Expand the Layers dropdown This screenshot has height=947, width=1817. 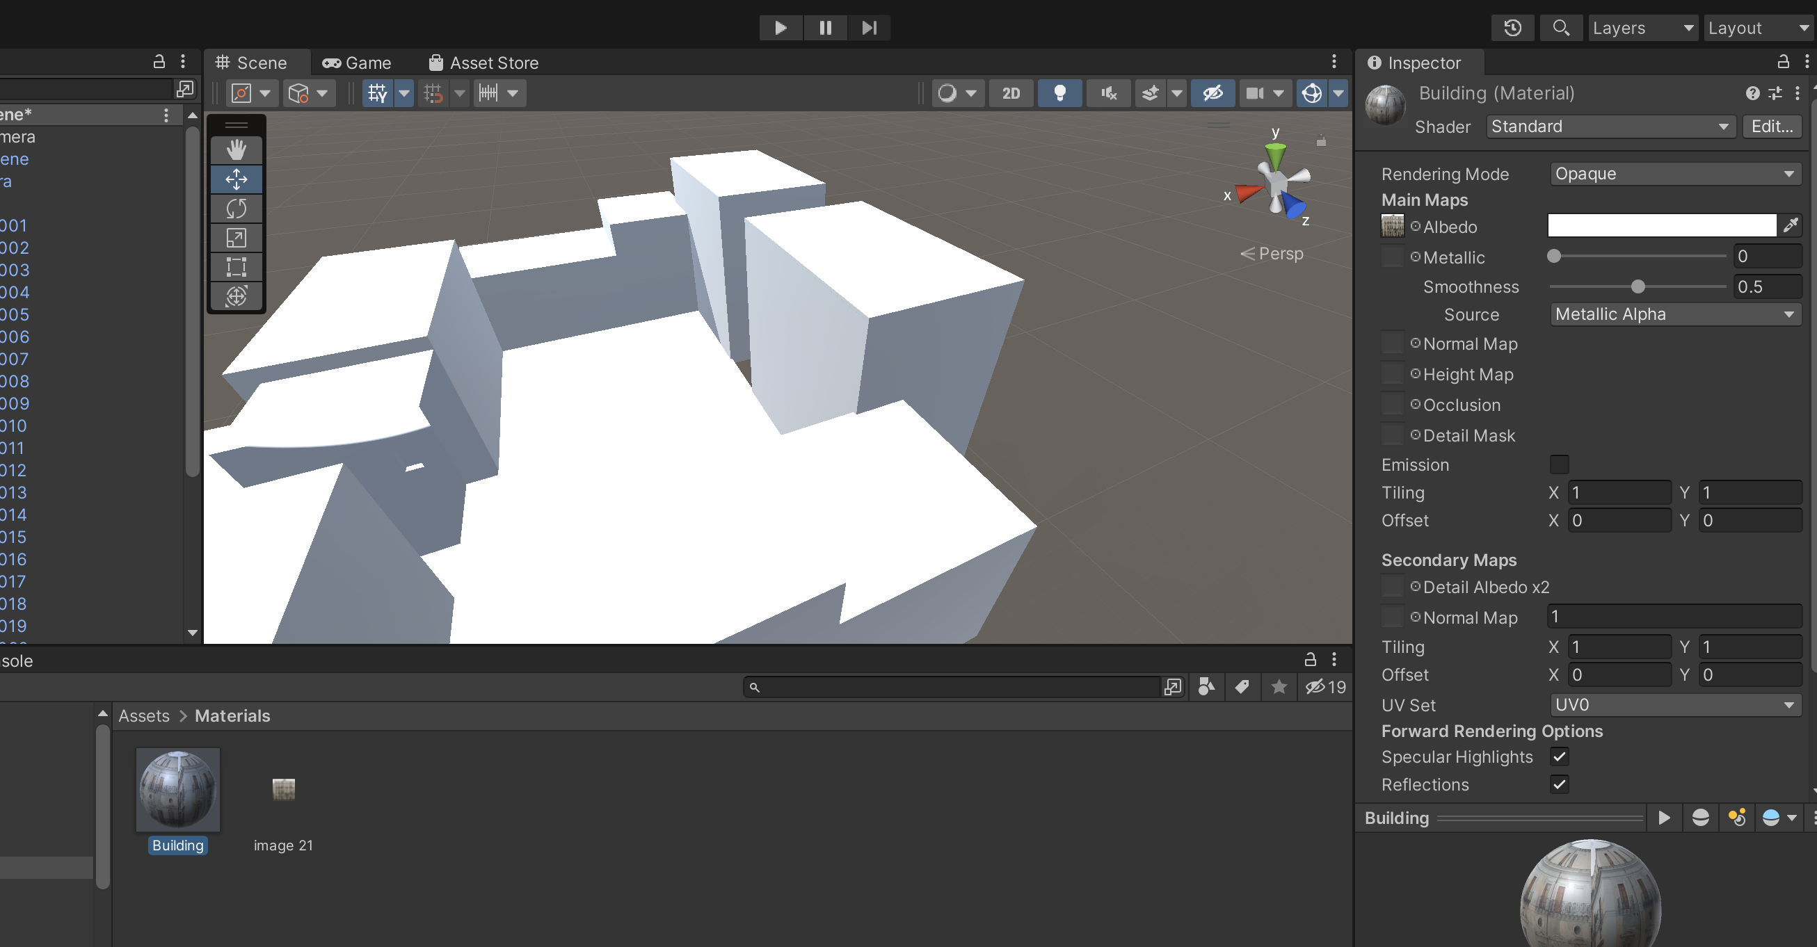coord(1642,28)
